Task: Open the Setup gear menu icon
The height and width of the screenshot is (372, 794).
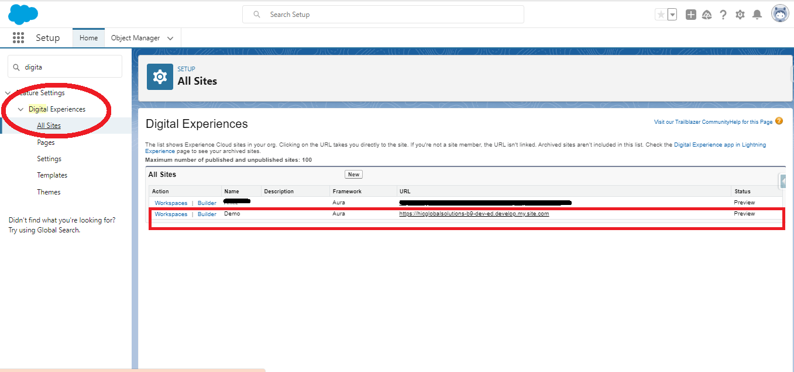Action: tap(740, 15)
